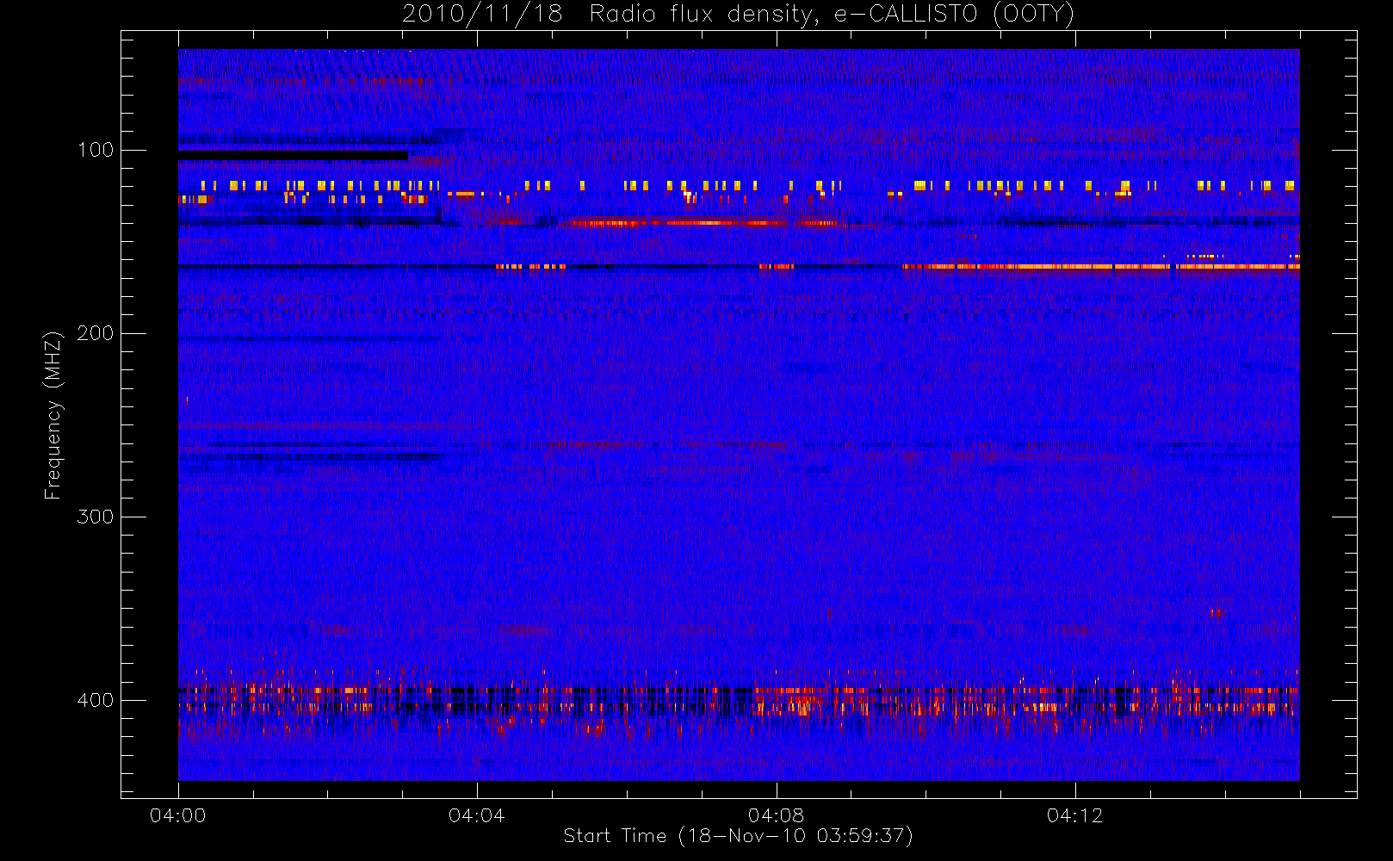Click the 'Frequency (MHZ)' y-axis label
The height and width of the screenshot is (861, 1393).
click(53, 415)
